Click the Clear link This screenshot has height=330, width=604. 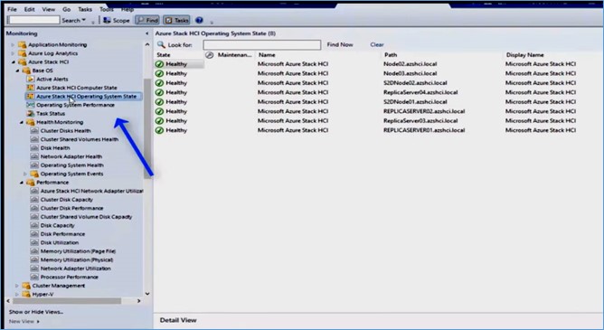point(377,44)
